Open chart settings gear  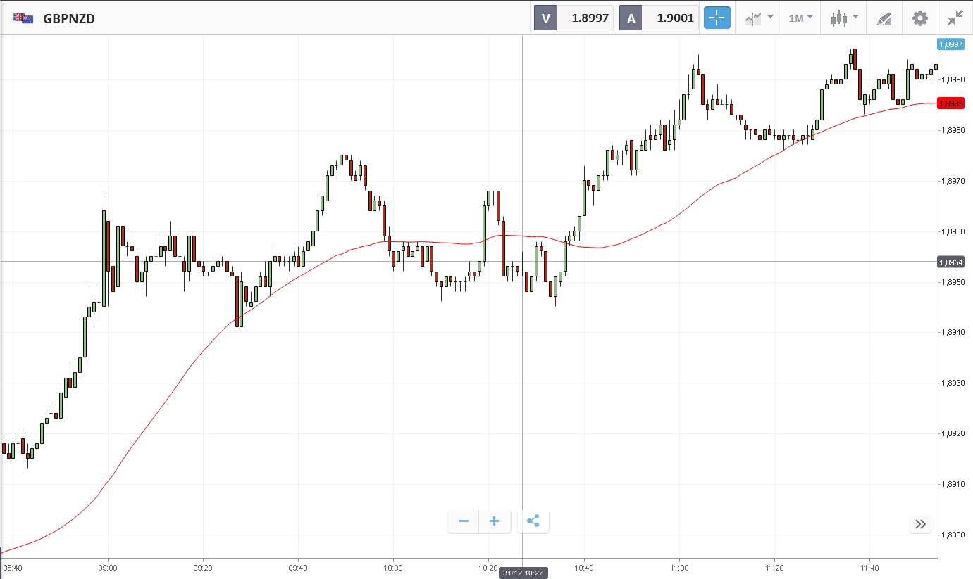tap(919, 18)
